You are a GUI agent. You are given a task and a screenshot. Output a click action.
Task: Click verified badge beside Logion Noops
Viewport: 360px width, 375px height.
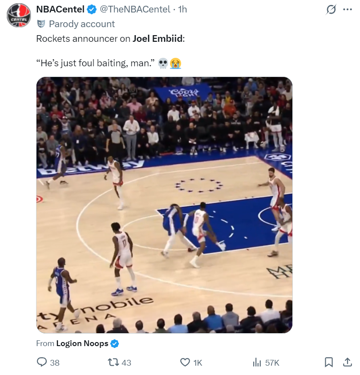click(x=115, y=343)
